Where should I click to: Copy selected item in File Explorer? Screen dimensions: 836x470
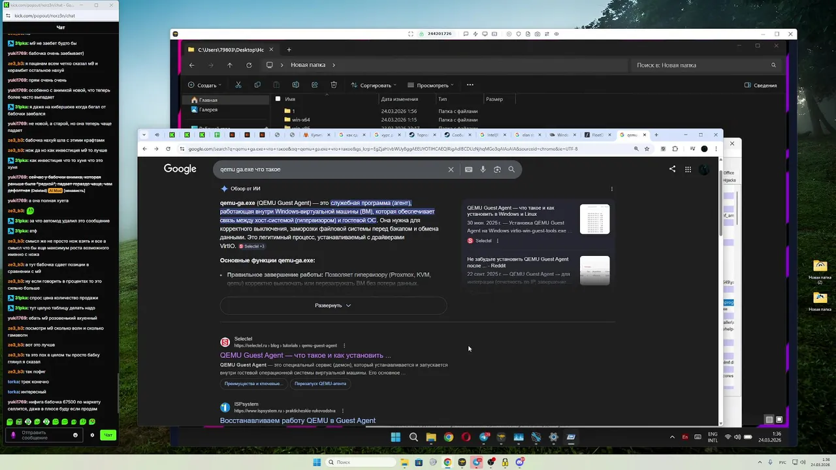(257, 85)
